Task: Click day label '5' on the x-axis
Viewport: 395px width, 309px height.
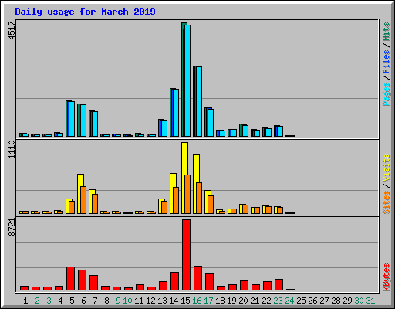Action: [72, 301]
